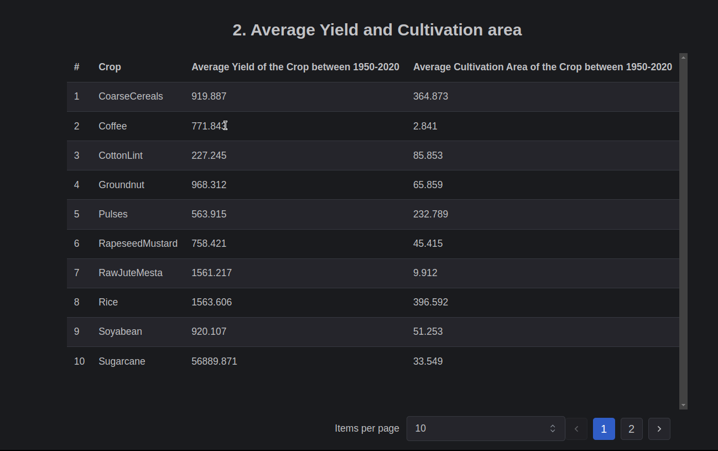
Task: Select page 2 in pagination
Action: (631, 429)
